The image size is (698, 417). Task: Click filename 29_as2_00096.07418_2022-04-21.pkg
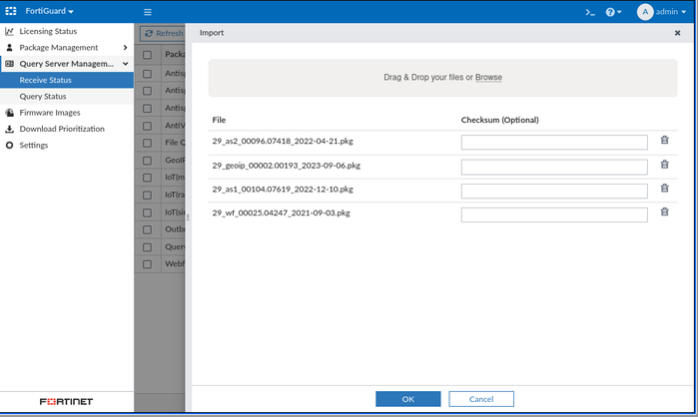click(283, 142)
